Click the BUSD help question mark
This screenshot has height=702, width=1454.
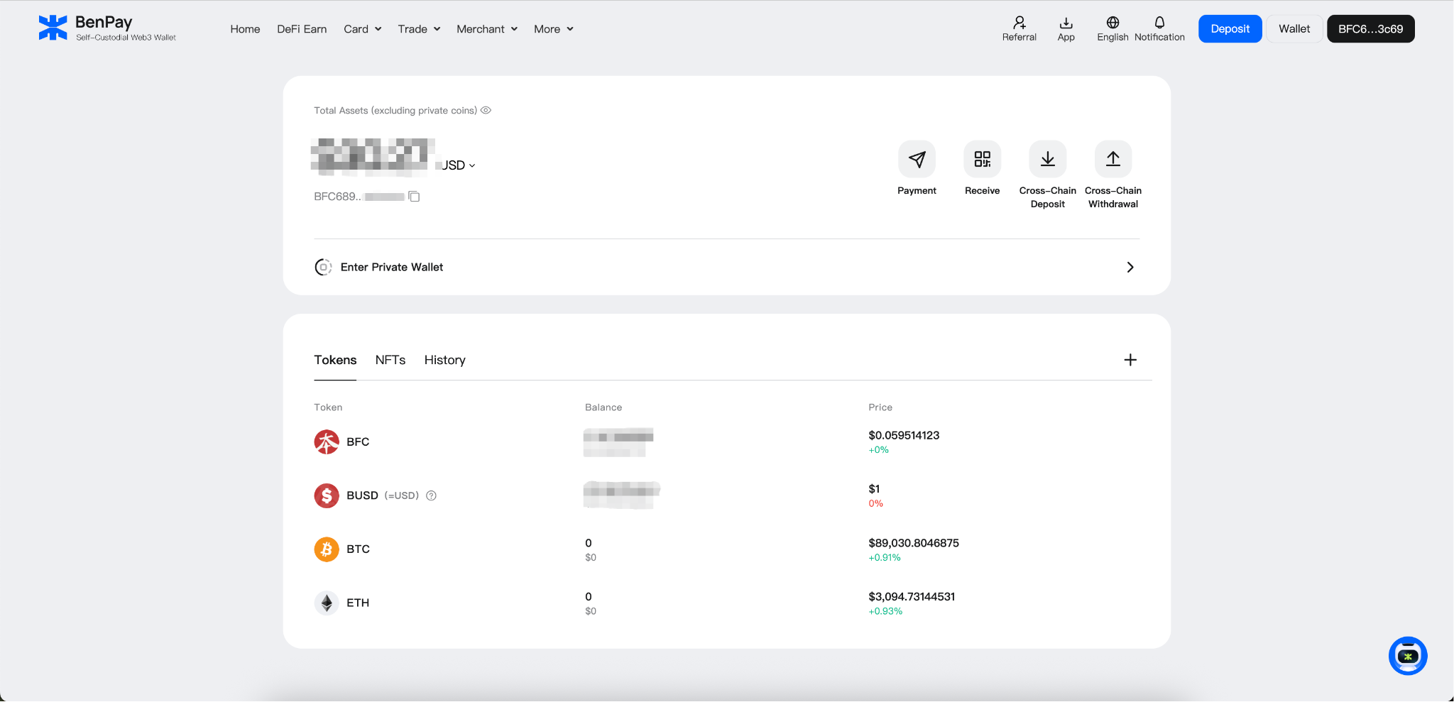432,495
